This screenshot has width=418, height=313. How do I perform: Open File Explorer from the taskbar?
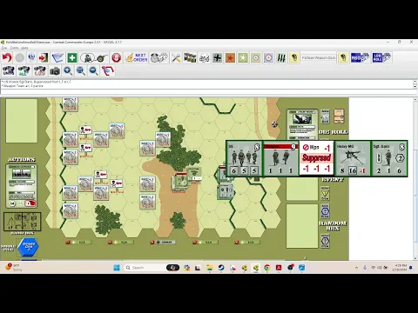point(209,268)
